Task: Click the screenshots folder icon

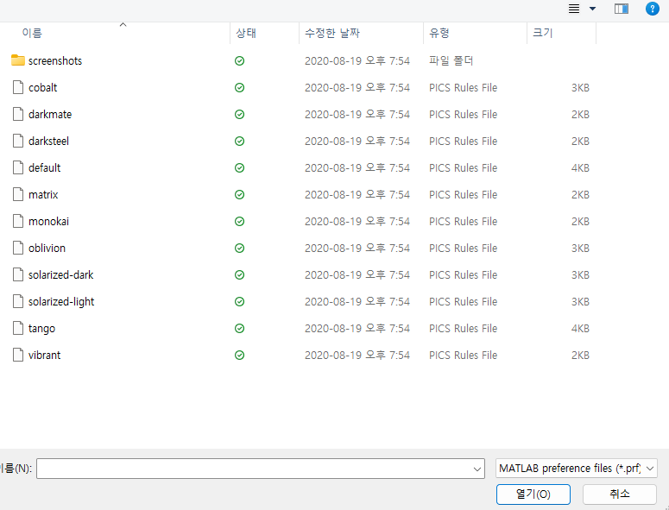Action: coord(17,60)
